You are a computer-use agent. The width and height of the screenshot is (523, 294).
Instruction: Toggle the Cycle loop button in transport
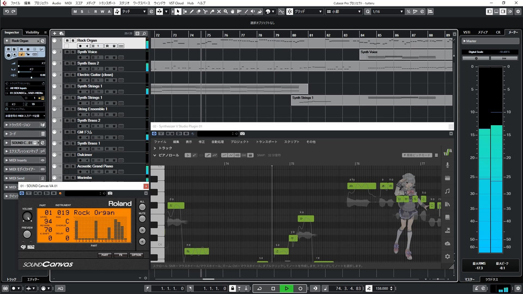pos(259,289)
